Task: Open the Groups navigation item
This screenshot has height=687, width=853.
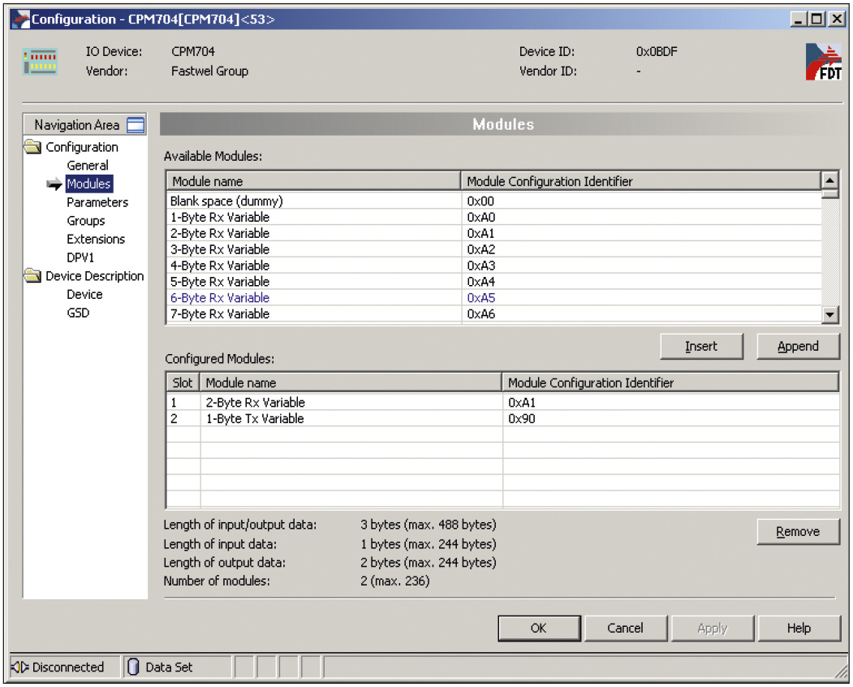Action: (86, 220)
